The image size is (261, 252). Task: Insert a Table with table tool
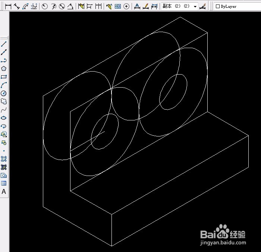click(x=4, y=183)
